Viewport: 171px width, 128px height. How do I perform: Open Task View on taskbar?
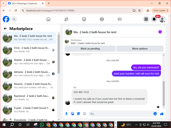click(x=28, y=125)
